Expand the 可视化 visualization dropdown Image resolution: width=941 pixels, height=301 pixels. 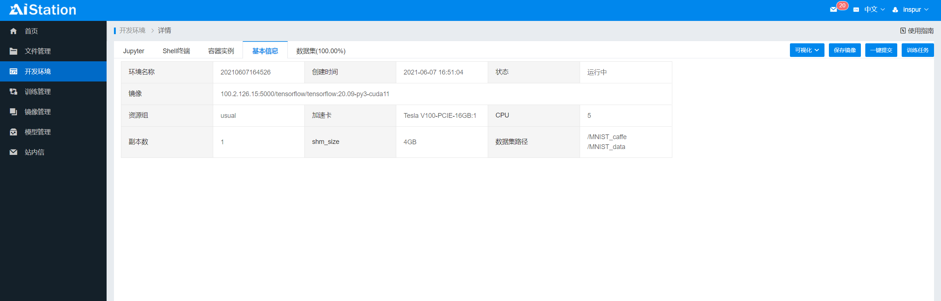807,50
